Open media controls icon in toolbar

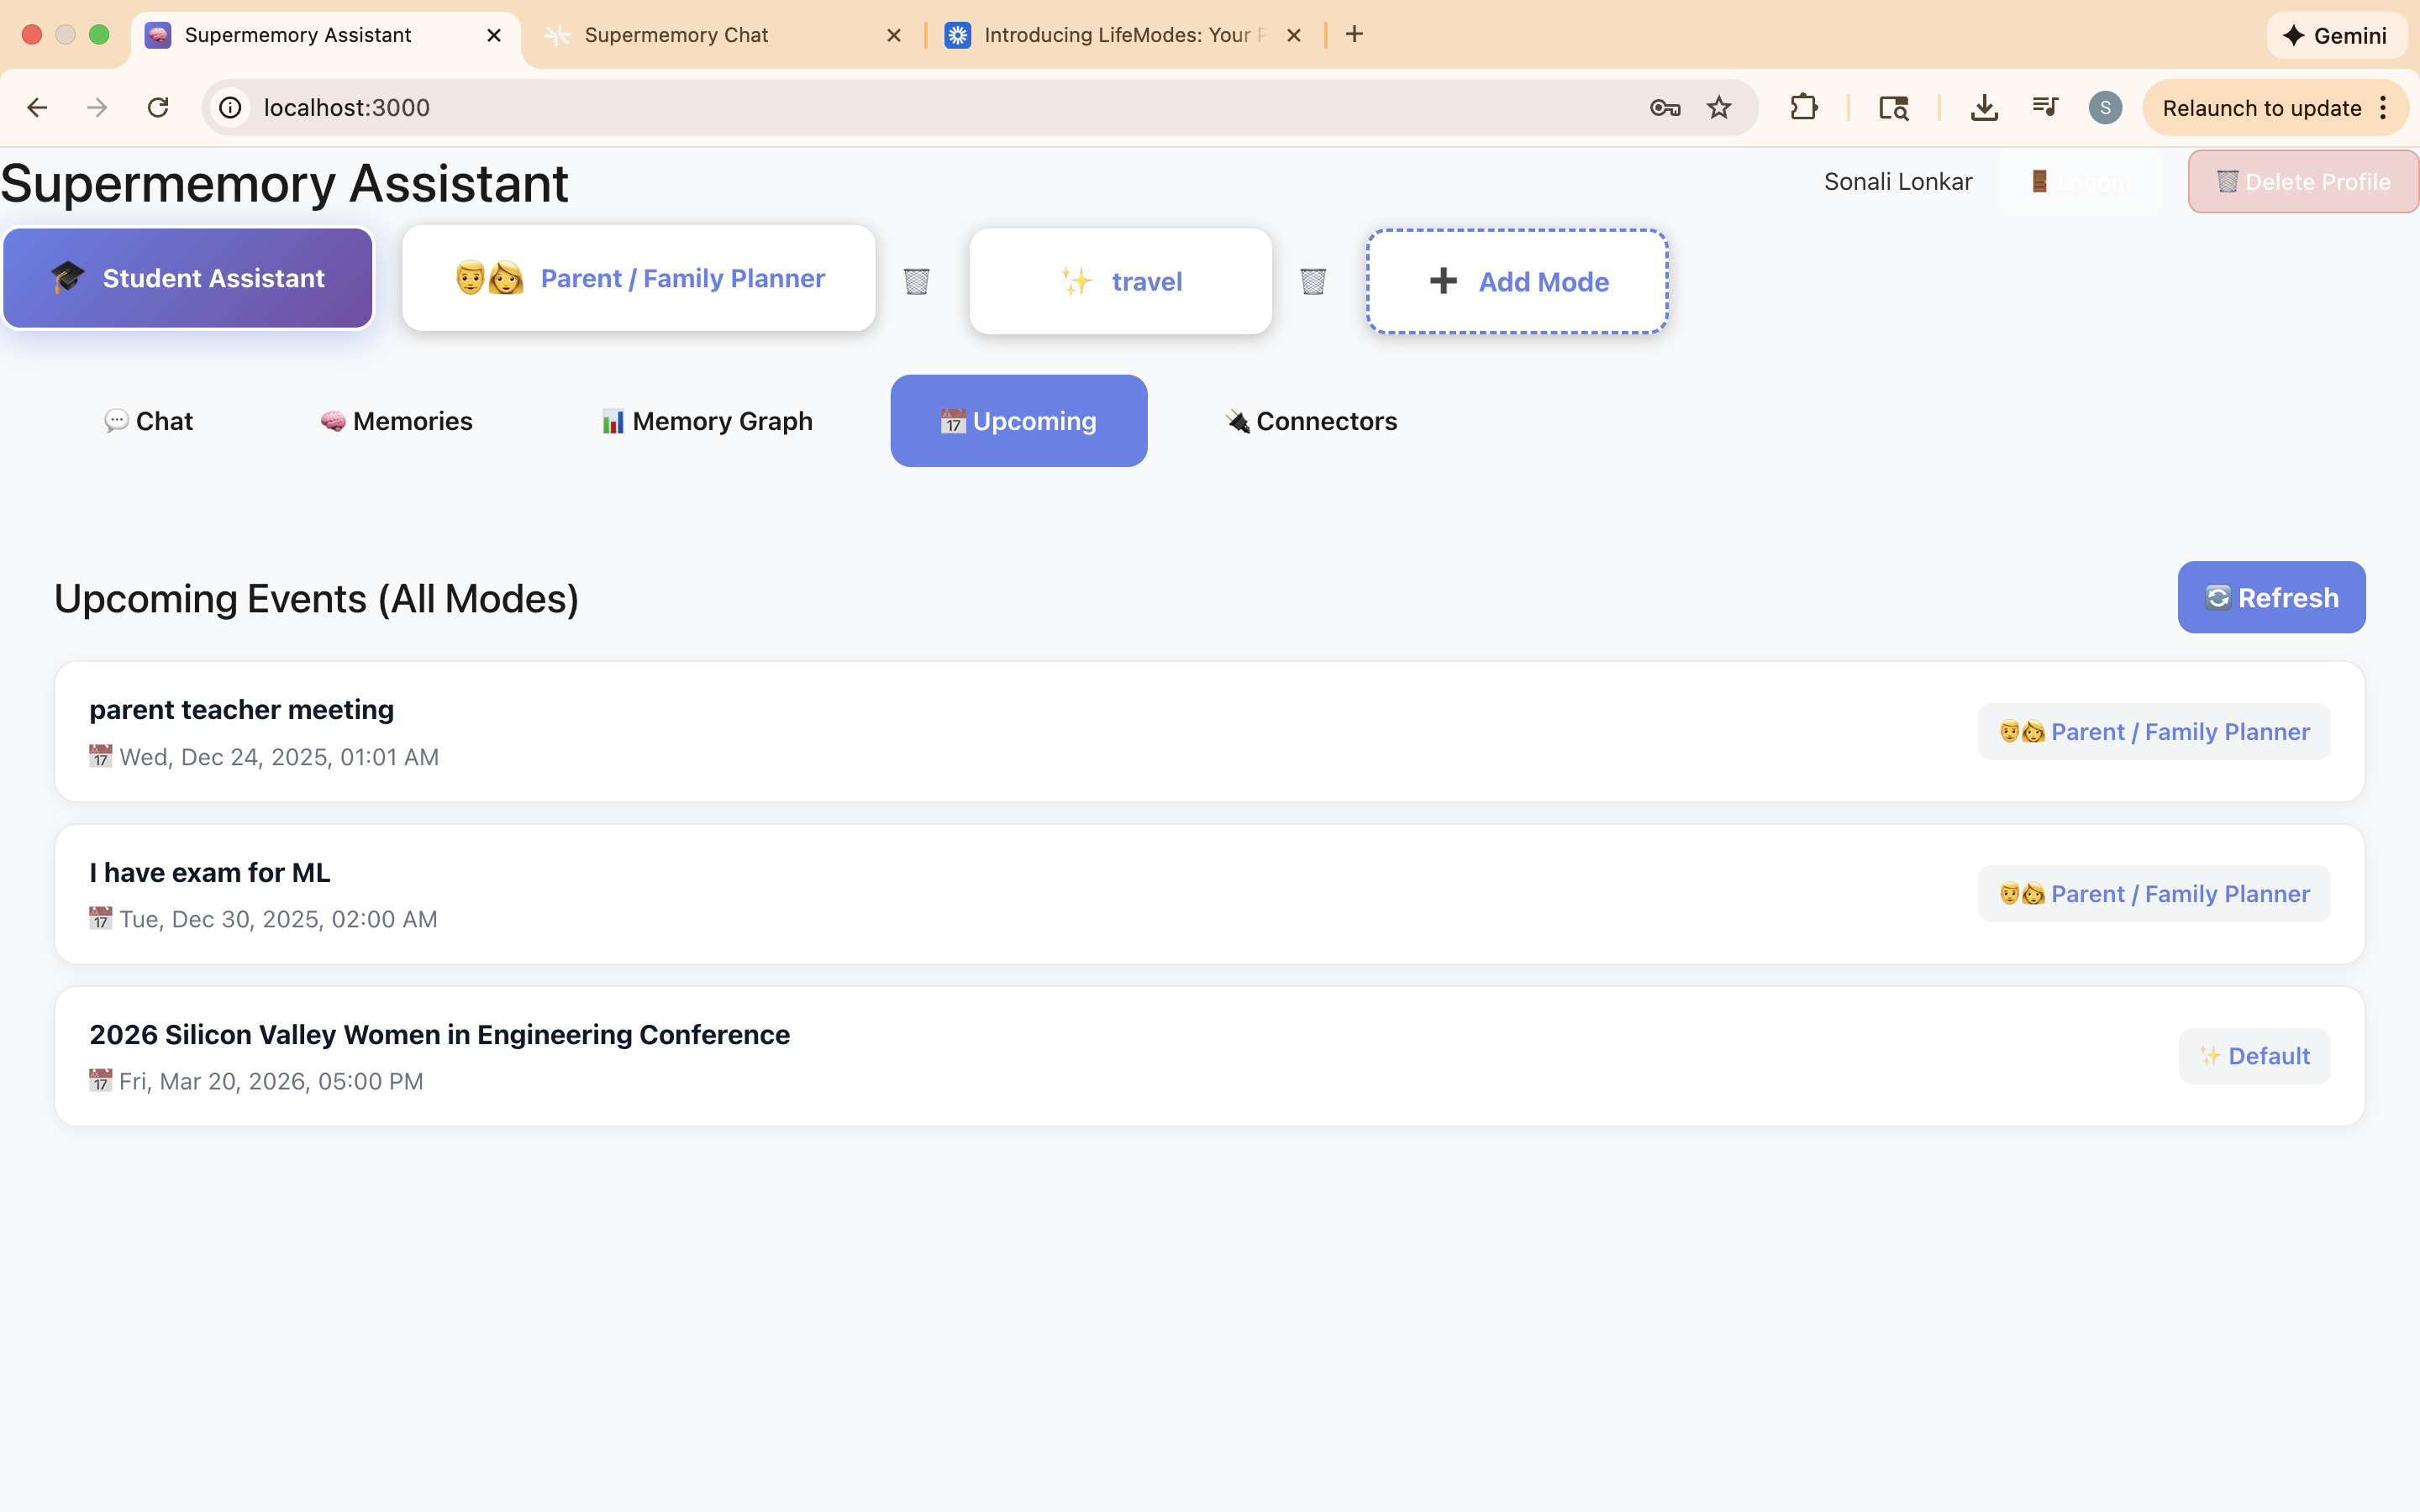pyautogui.click(x=2044, y=107)
